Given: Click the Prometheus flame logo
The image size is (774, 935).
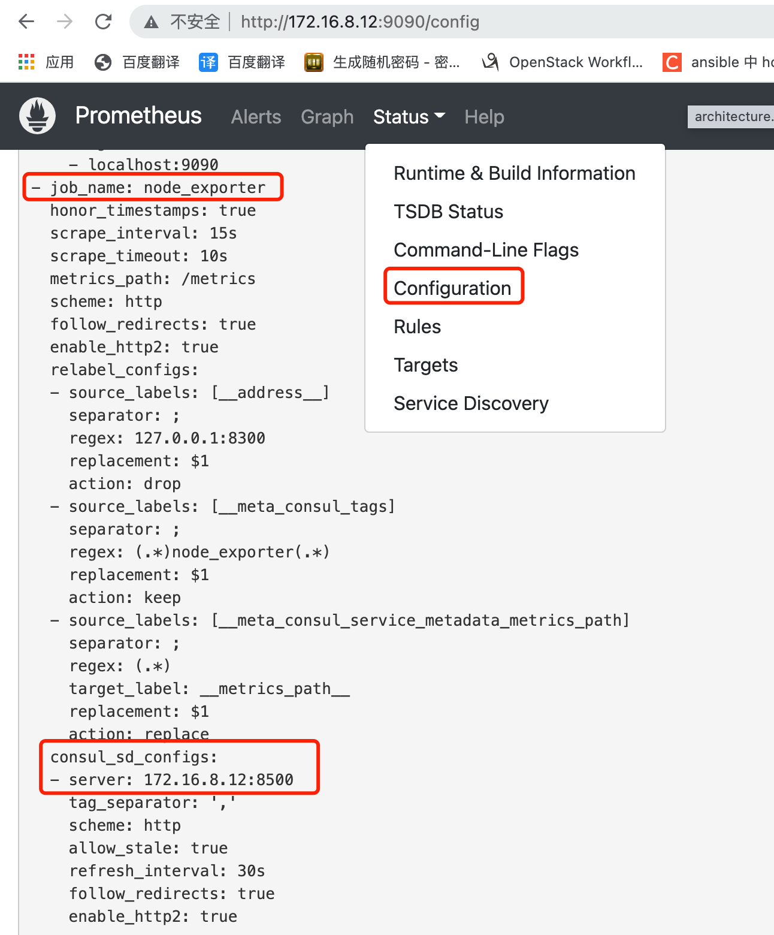Looking at the screenshot, I should point(38,116).
